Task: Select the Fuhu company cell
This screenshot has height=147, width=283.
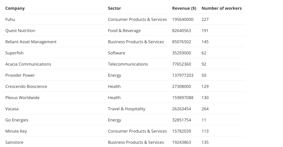Action: [10, 19]
